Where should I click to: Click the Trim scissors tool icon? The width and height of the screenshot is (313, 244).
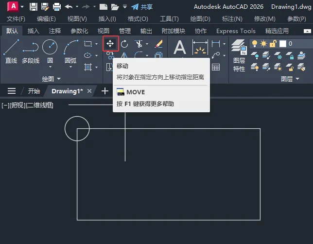[139, 44]
